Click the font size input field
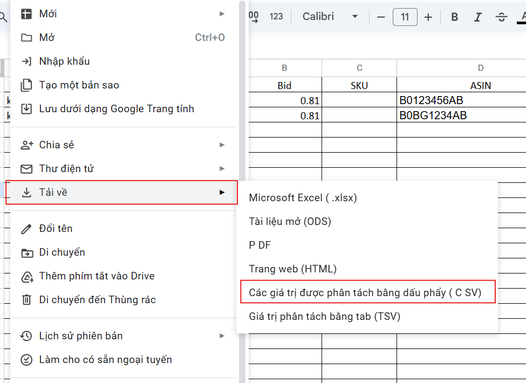Viewport: 526px width, 383px height. pyautogui.click(x=405, y=17)
